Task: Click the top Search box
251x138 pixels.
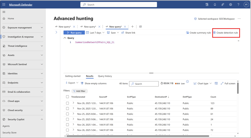Action: (x=119, y=5)
